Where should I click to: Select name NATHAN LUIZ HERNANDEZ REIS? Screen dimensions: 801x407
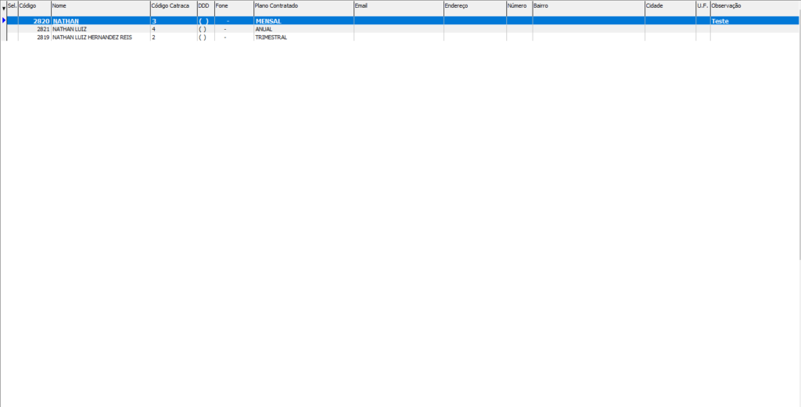coord(101,38)
